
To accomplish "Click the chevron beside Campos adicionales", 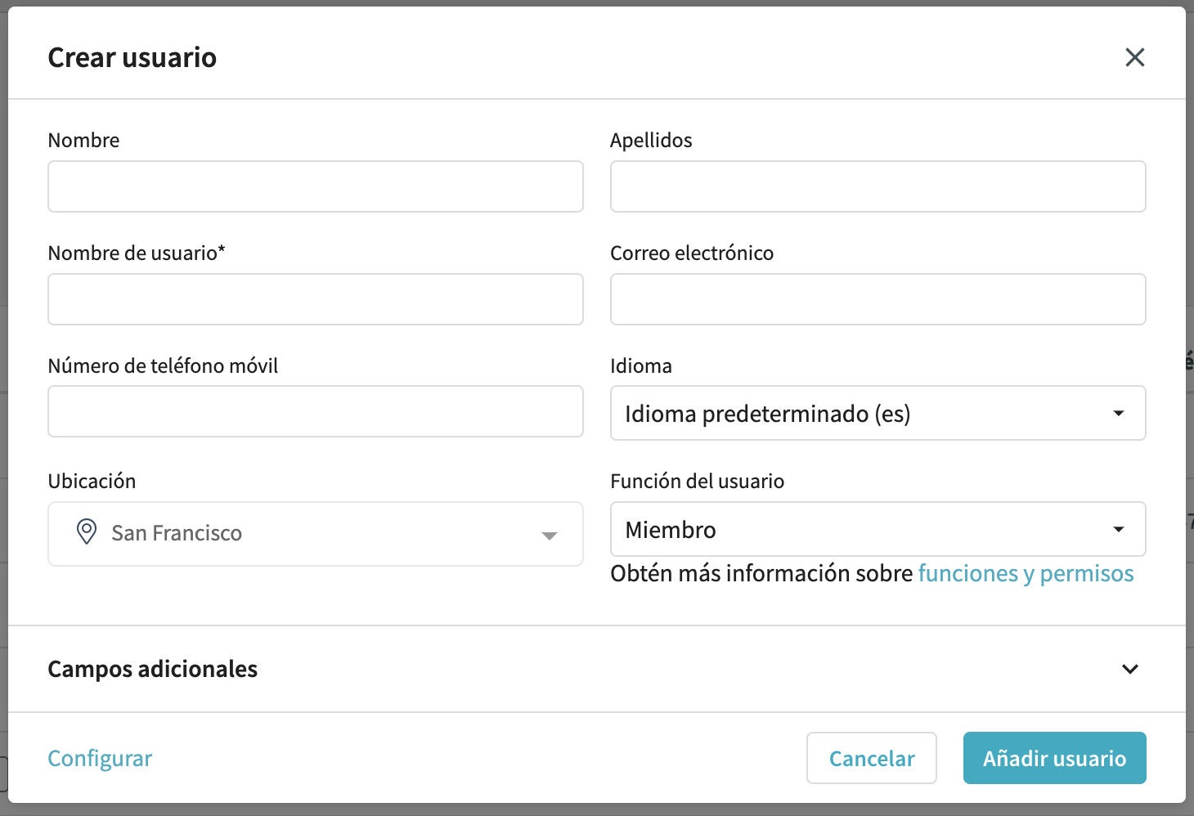I will tap(1130, 669).
